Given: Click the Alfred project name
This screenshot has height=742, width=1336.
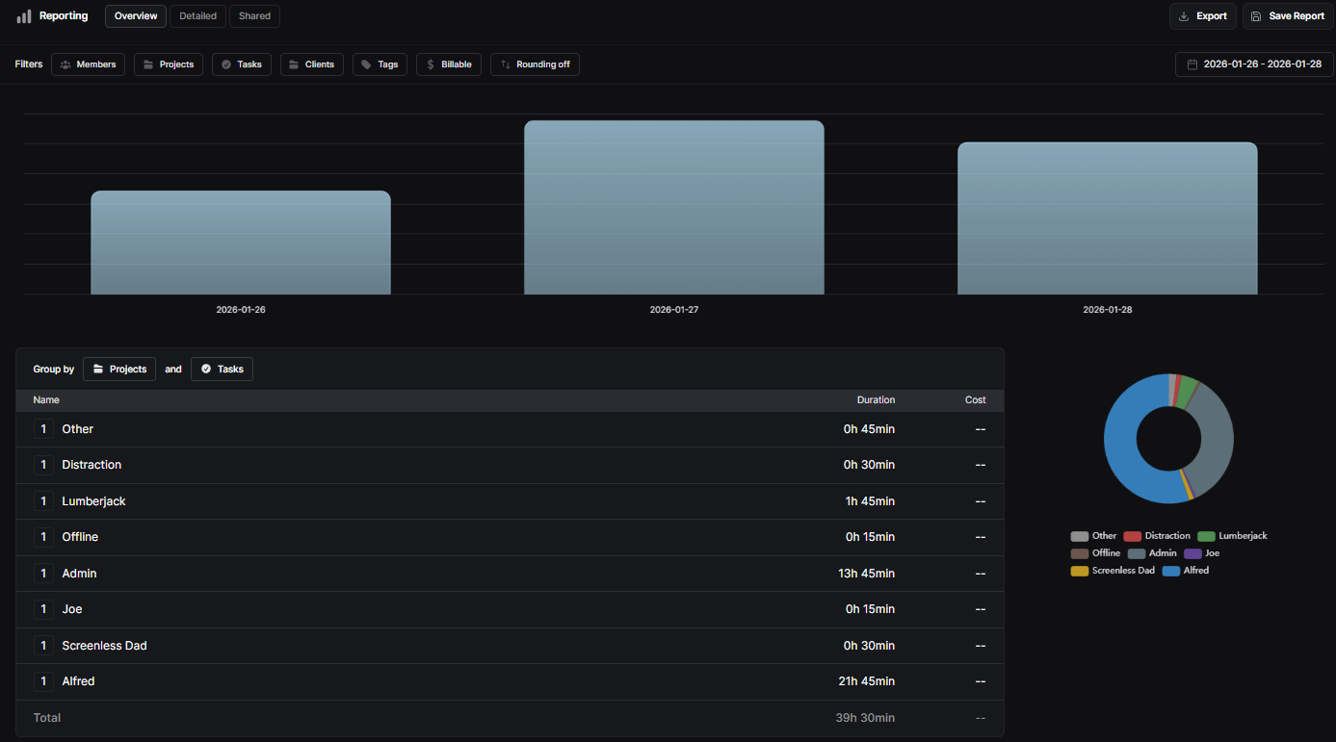Looking at the screenshot, I should click(x=78, y=681).
